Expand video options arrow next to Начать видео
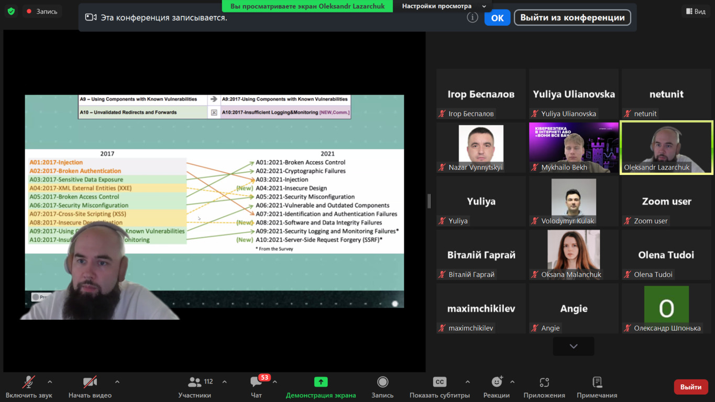 click(117, 382)
